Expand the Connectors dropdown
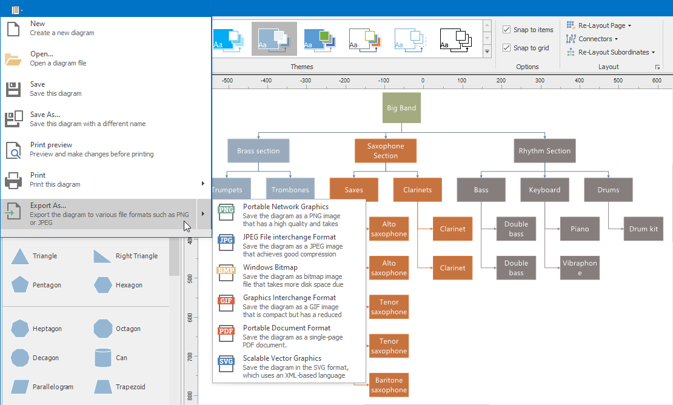673x405 pixels. [x=592, y=39]
